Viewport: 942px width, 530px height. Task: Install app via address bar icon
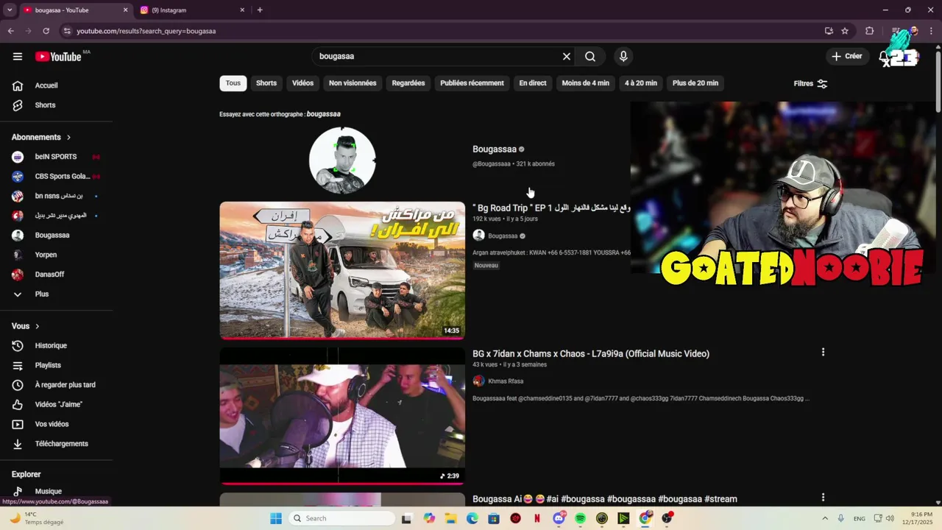[x=829, y=31]
